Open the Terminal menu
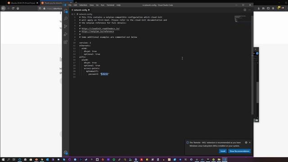Screen dimensions: 288x162 (x=110, y=5)
